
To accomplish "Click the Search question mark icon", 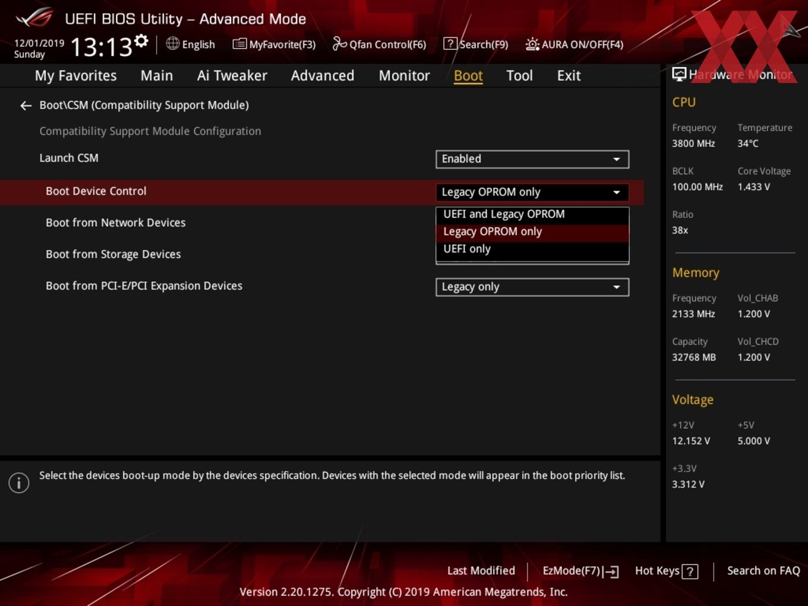I will coord(450,44).
